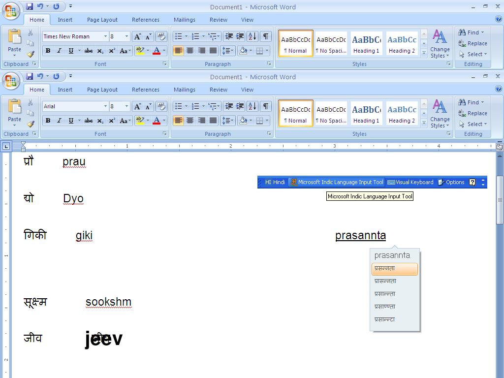Expand the Find dropdown arrow in Arial ribbon
The width and height of the screenshot is (504, 378).
coord(482,102)
